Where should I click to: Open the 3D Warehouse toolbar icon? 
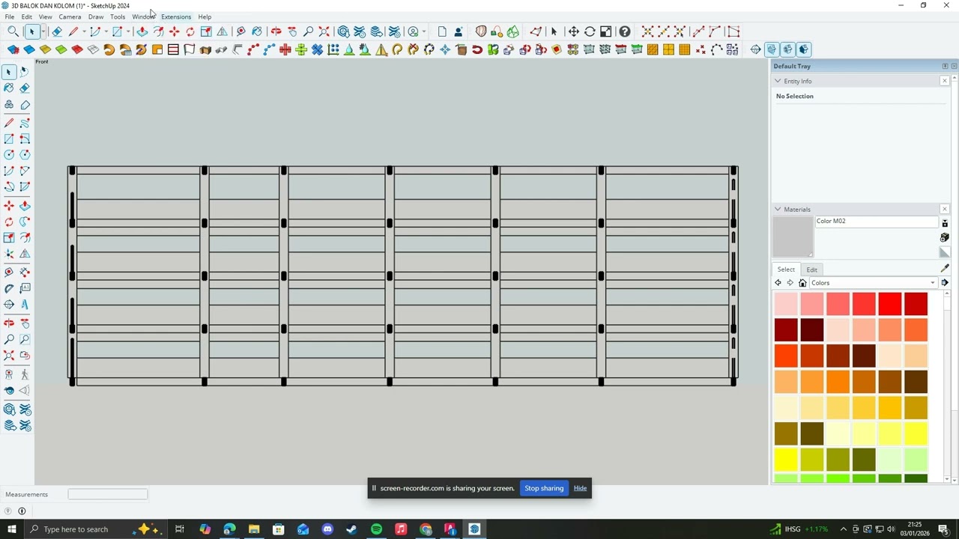click(x=344, y=31)
